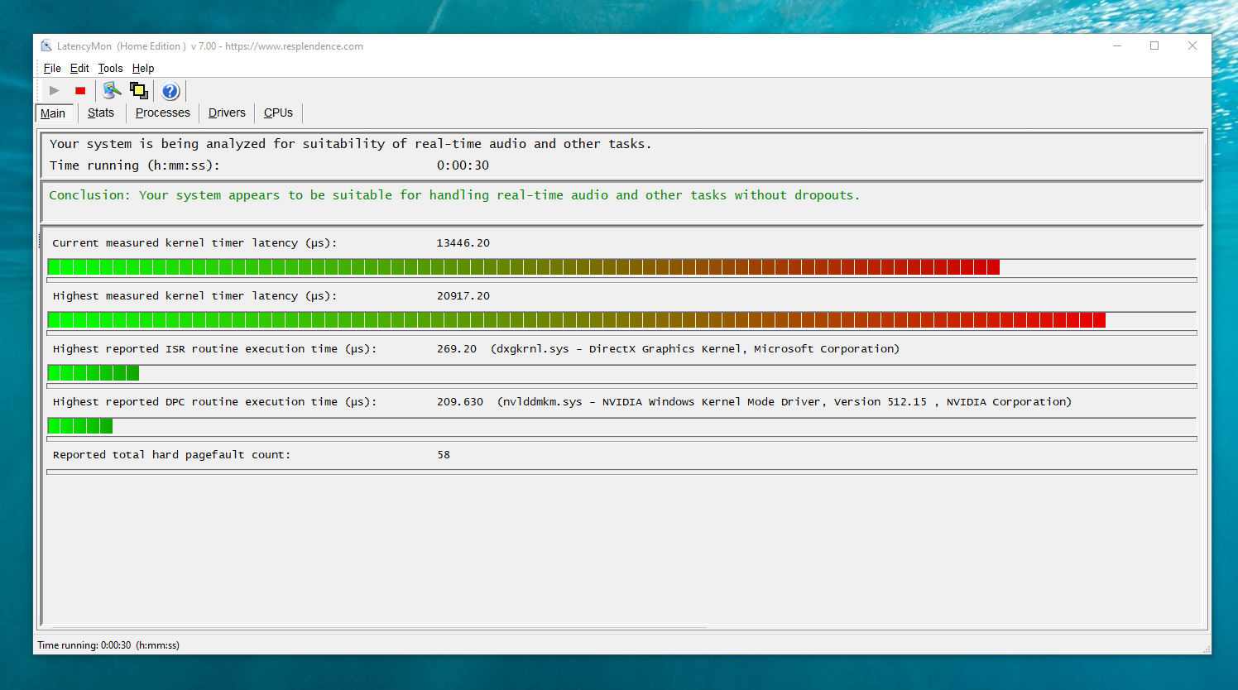Open the Edit menu
1238x690 pixels.
coord(79,69)
